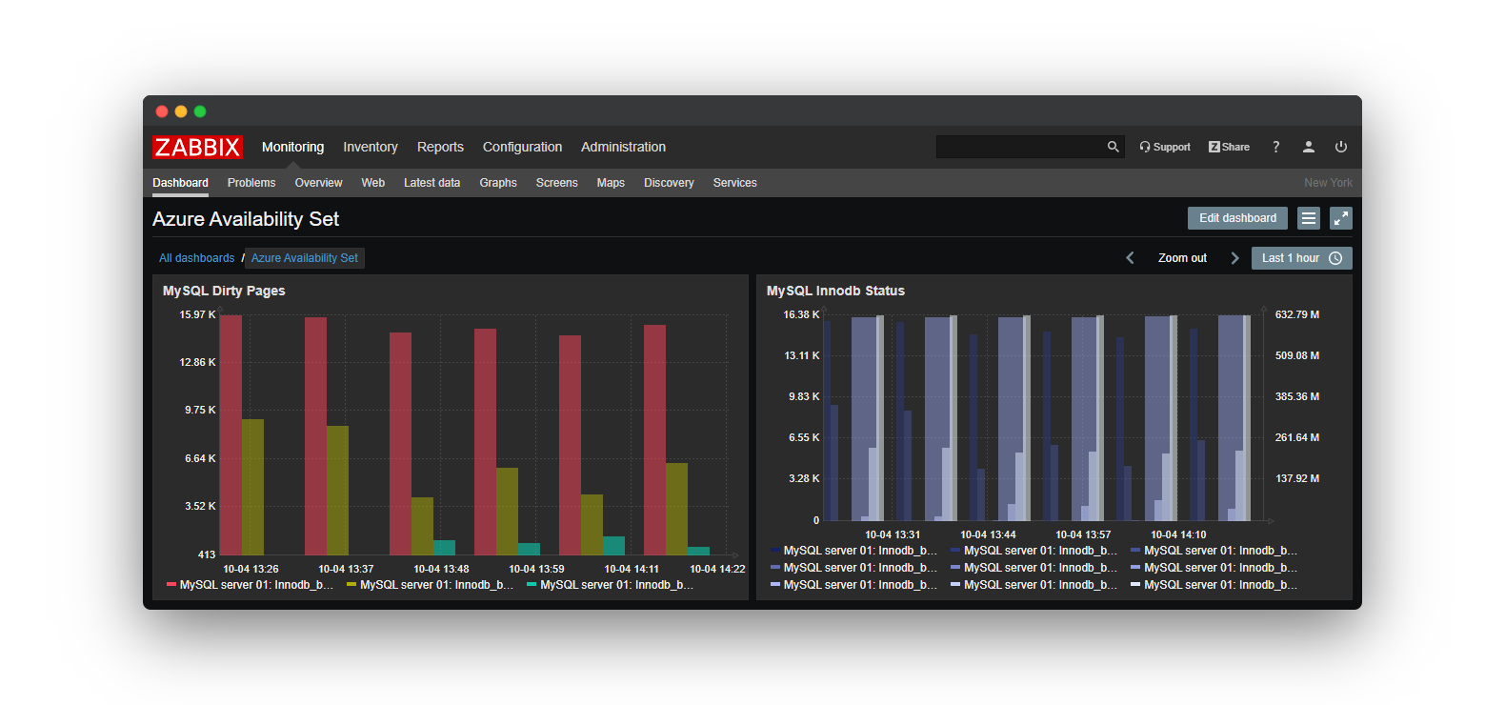This screenshot has height=705, width=1505.
Task: Click the 15.97 K axis label
Action: [197, 314]
